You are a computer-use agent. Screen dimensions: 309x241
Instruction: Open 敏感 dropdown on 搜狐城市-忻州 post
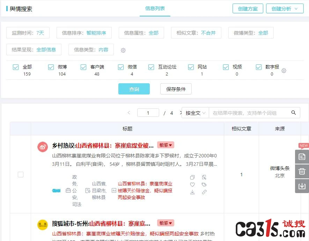point(165,223)
